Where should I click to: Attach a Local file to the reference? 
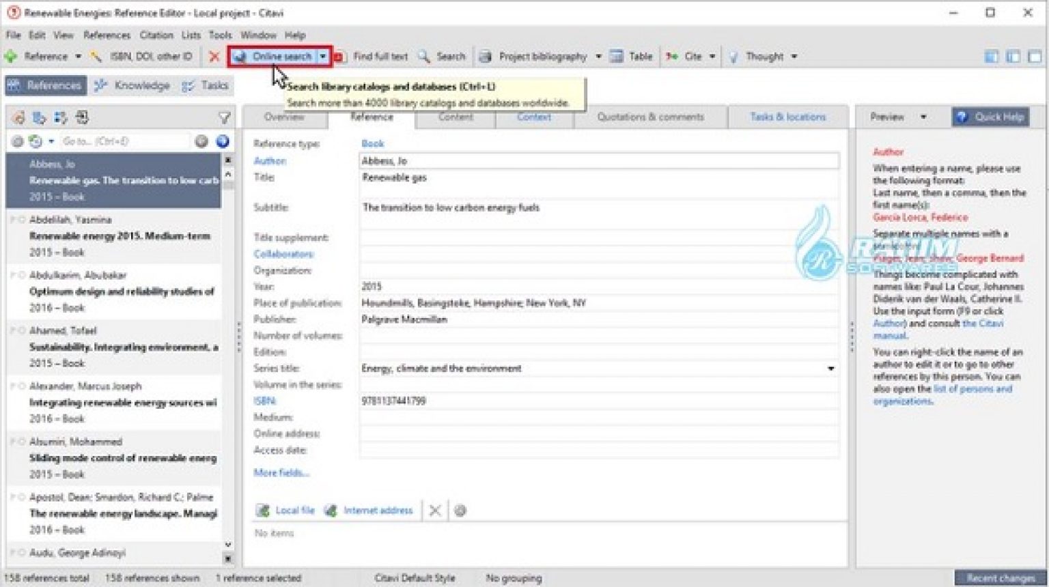click(293, 510)
